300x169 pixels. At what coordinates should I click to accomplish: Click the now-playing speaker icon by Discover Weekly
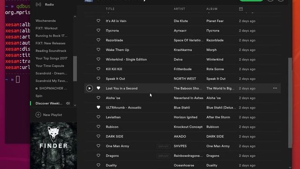coord(68,103)
